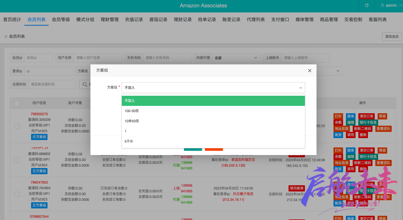Click 无方案组 tag for user id 923
Viewport: 403px width, 220px height.
click(x=39, y=205)
